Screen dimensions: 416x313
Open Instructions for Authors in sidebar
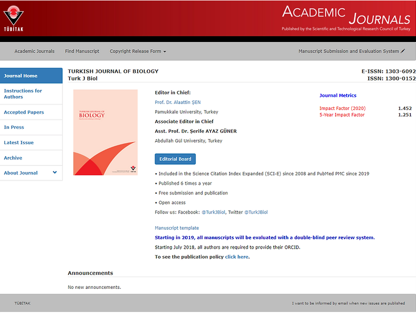click(x=31, y=93)
